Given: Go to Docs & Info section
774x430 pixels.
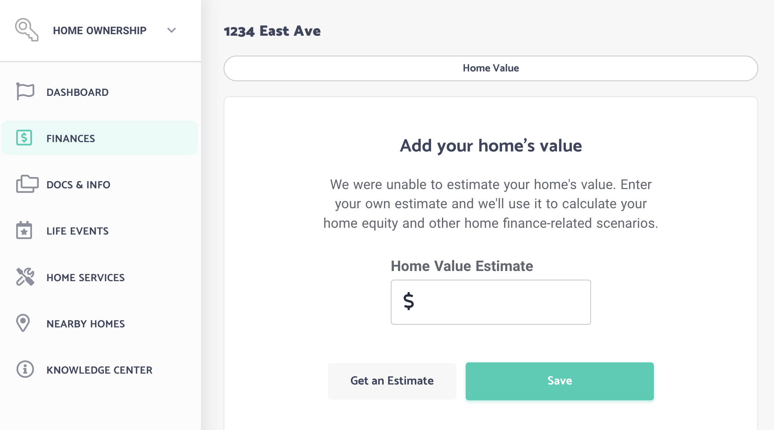Looking at the screenshot, I should (x=99, y=184).
